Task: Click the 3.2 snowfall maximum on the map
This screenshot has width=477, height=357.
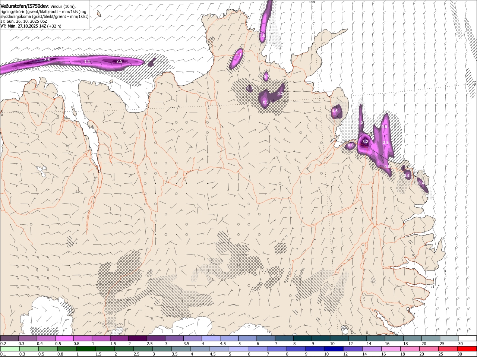Action: (365, 142)
